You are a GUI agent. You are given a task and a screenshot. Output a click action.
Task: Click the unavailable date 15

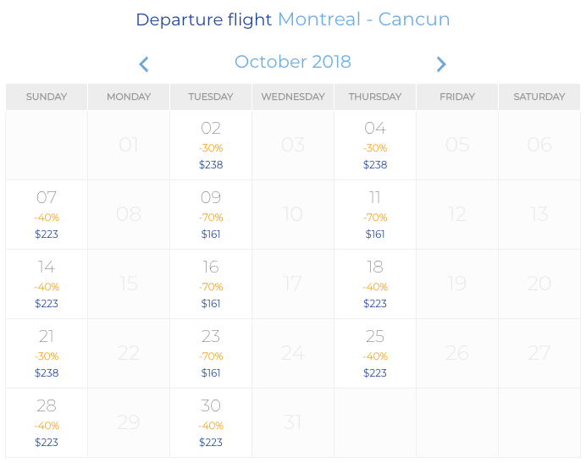coord(129,284)
